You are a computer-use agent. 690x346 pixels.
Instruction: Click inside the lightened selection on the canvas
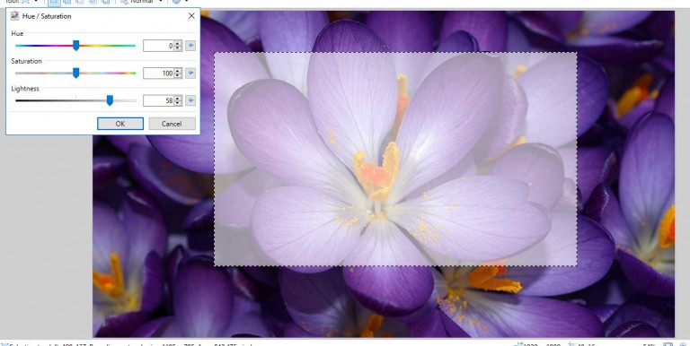[395, 159]
